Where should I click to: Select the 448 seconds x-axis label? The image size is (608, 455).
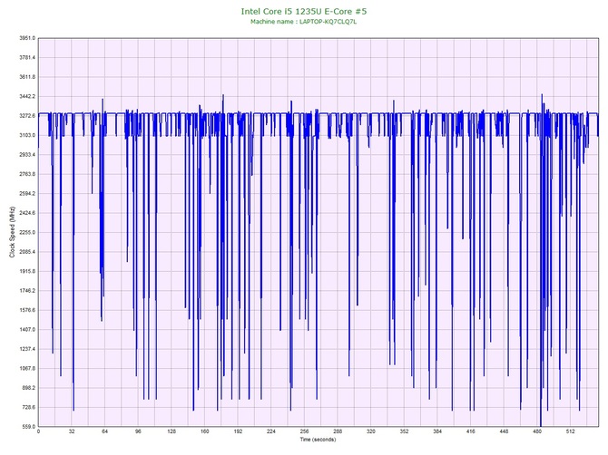click(504, 431)
